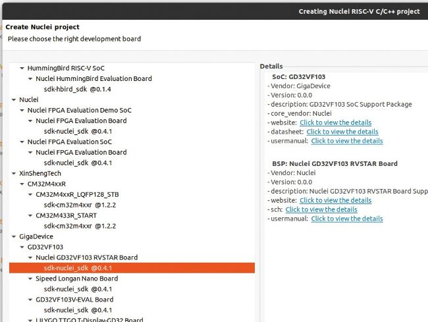Select sdk-nuclei_sdk under GD32VF103V-EVAL Board
Screen dimensions: 428x322
pos(77,310)
